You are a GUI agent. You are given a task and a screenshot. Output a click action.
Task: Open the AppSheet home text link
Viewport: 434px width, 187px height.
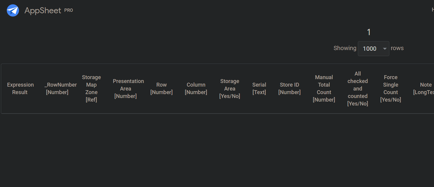43,10
